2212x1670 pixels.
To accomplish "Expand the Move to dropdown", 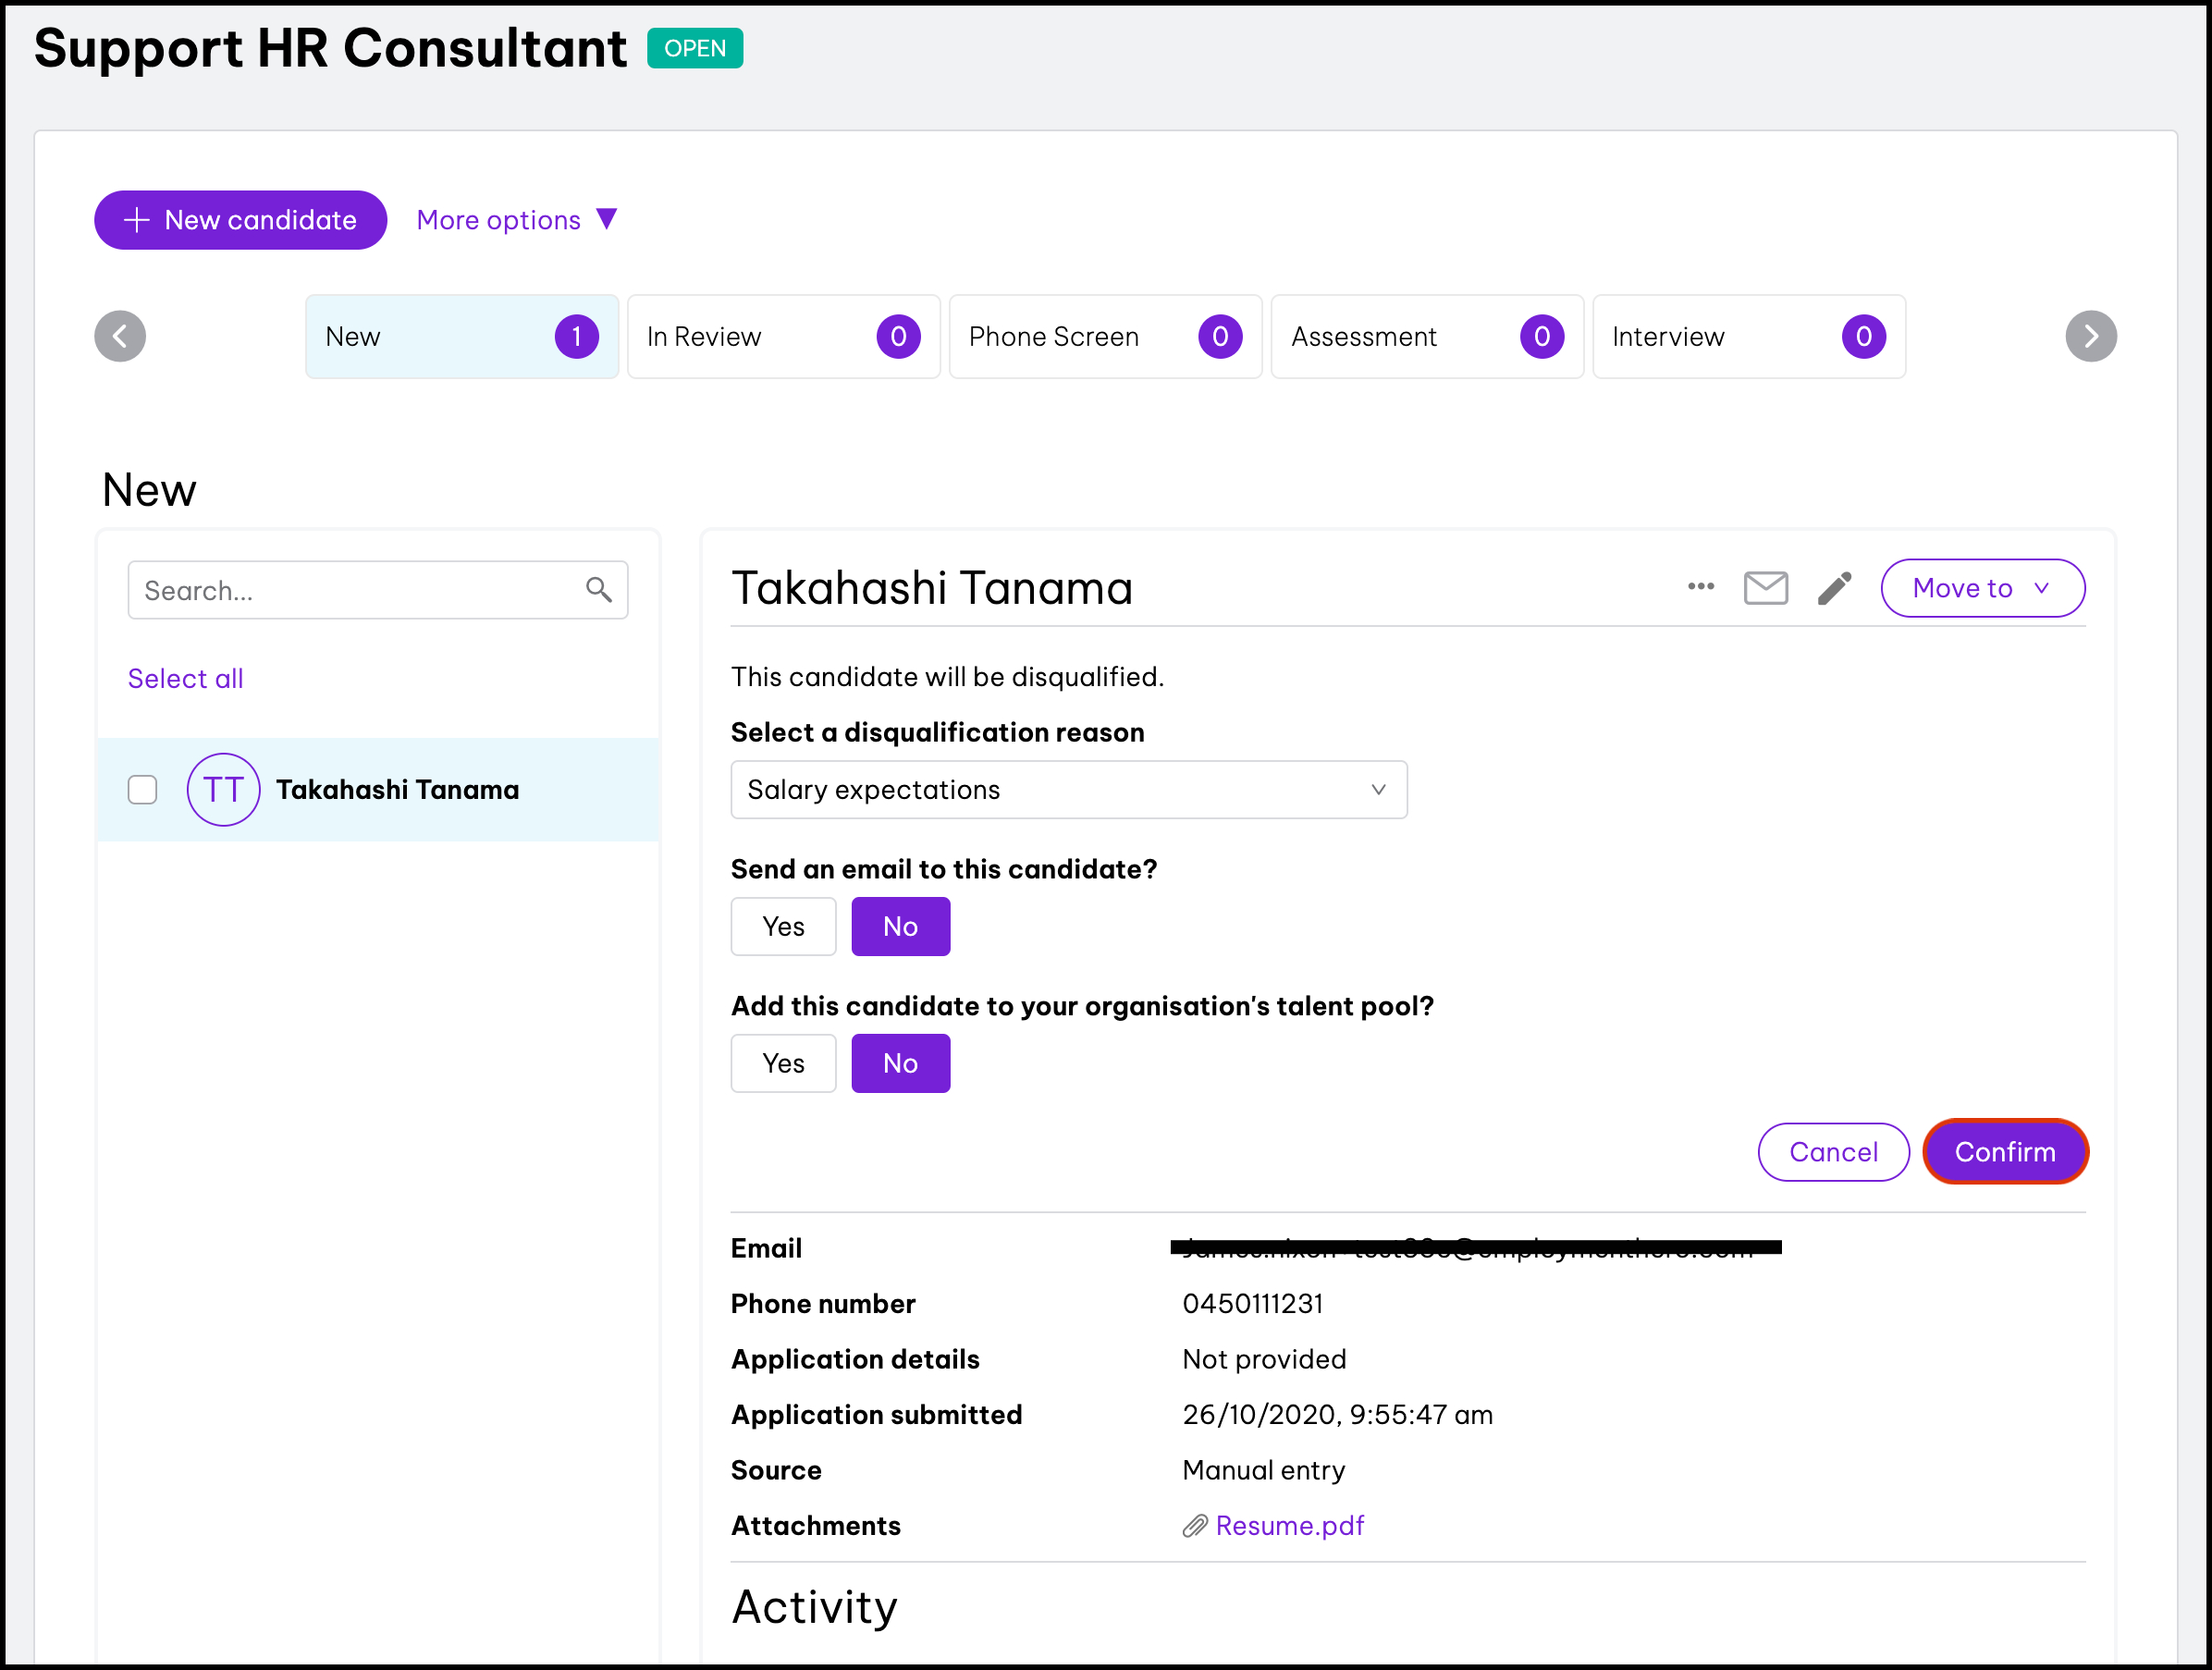I will coord(1982,588).
